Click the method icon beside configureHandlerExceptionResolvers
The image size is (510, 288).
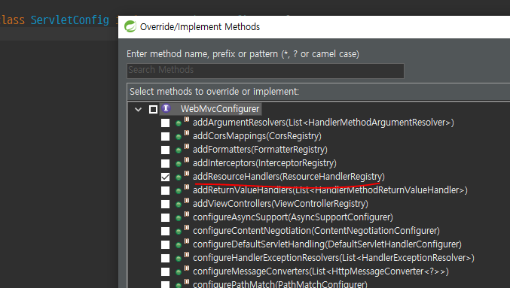179,259
